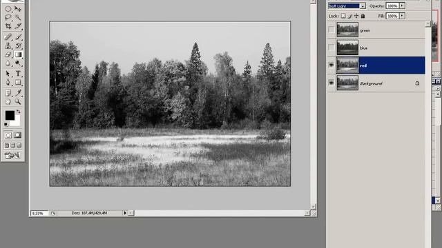Select the red layer thumbnail
This screenshot has width=442, height=248.
(347, 65)
